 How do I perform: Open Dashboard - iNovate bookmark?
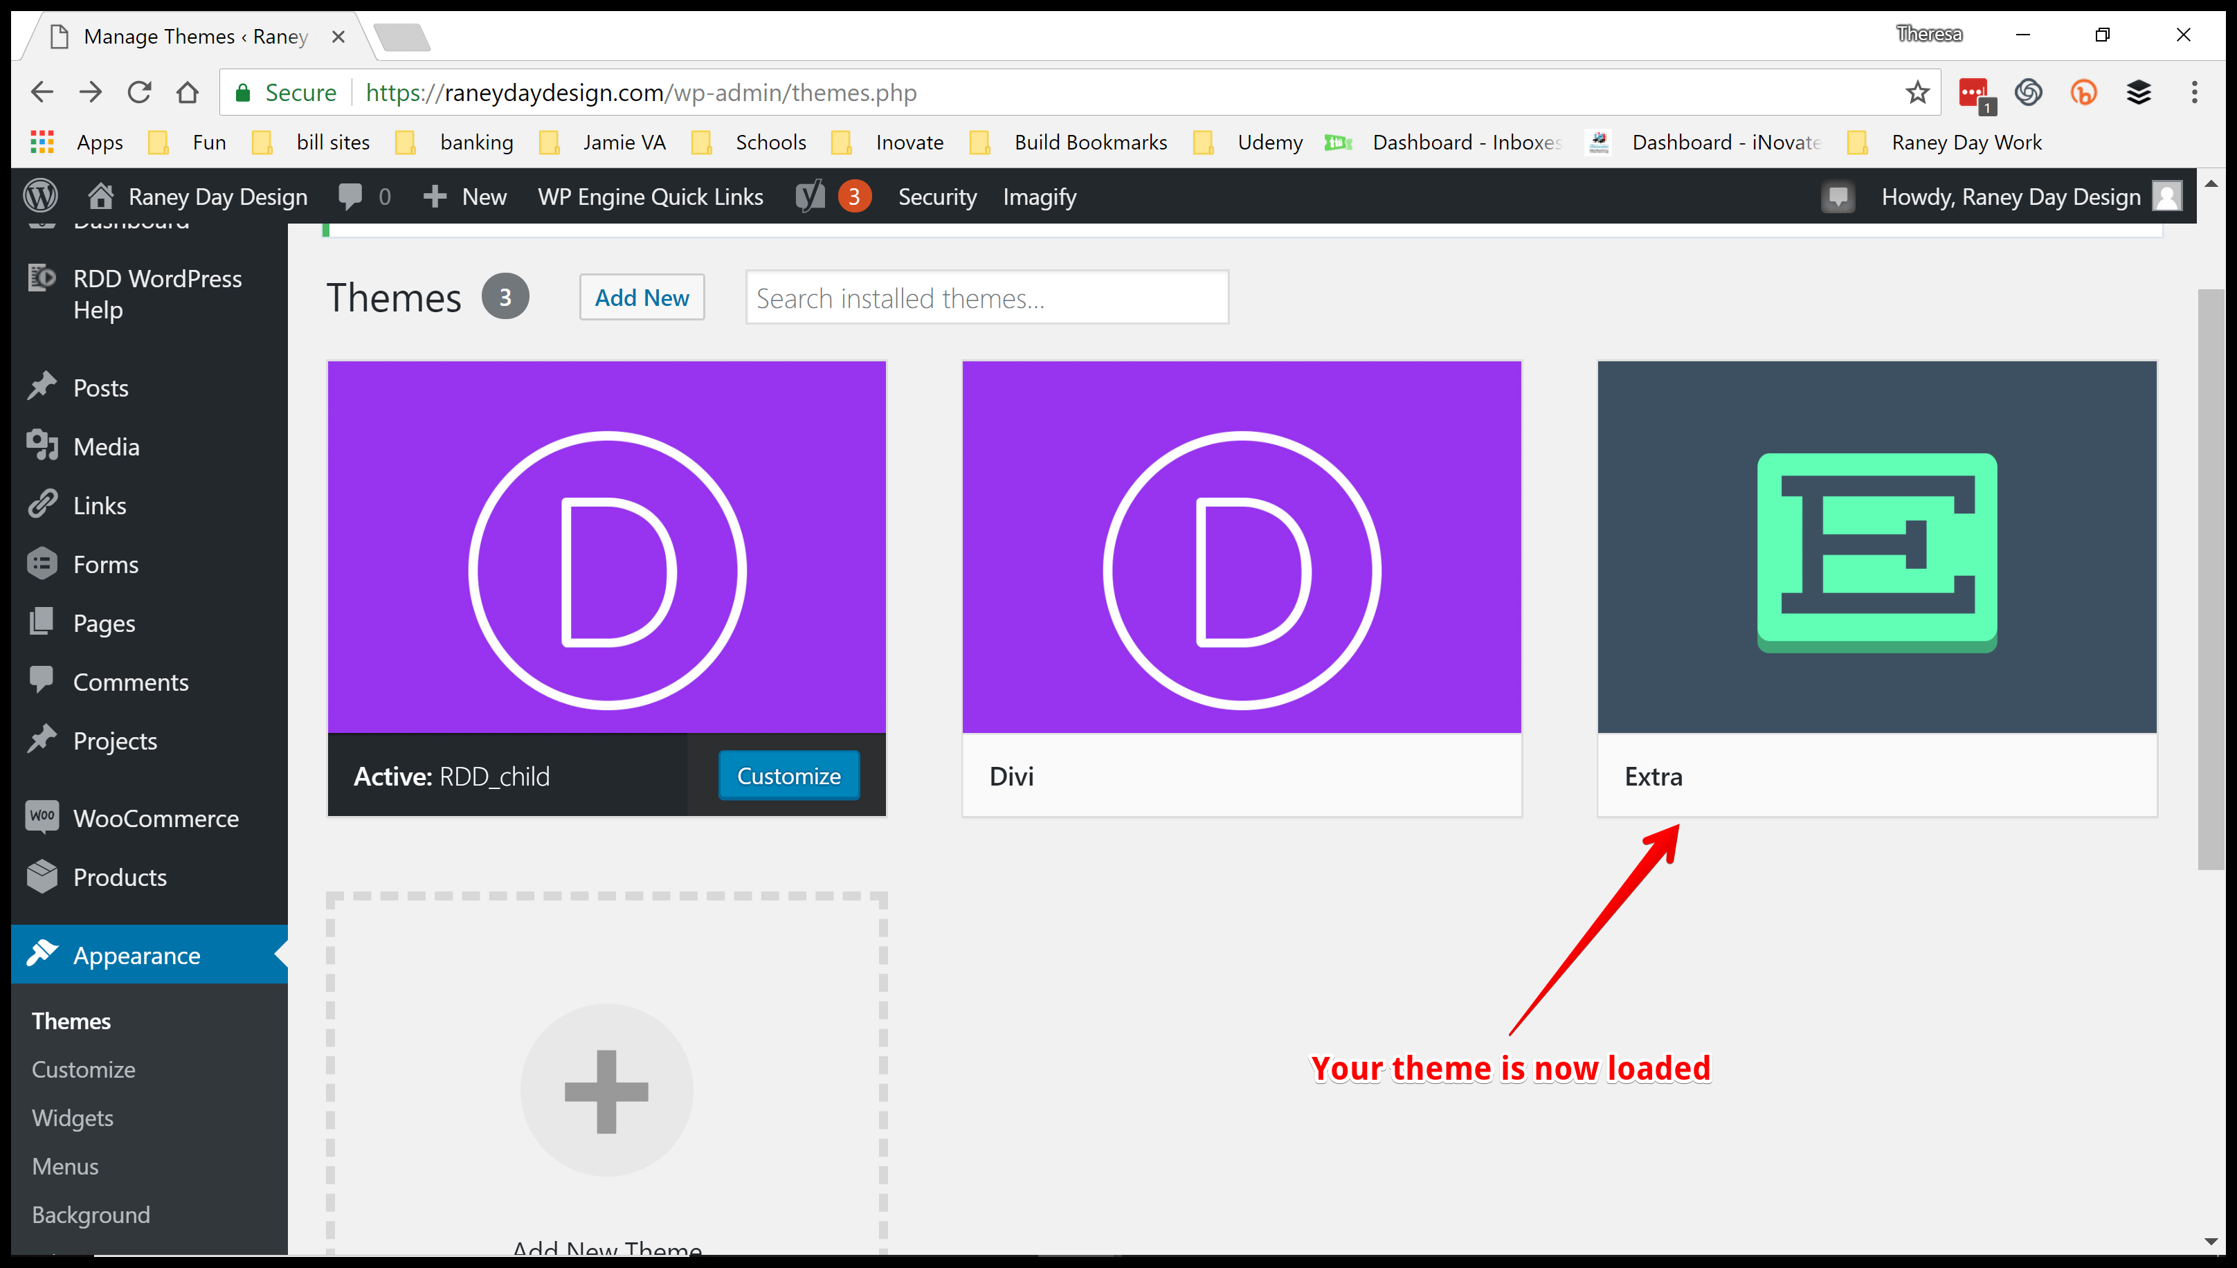point(1704,142)
